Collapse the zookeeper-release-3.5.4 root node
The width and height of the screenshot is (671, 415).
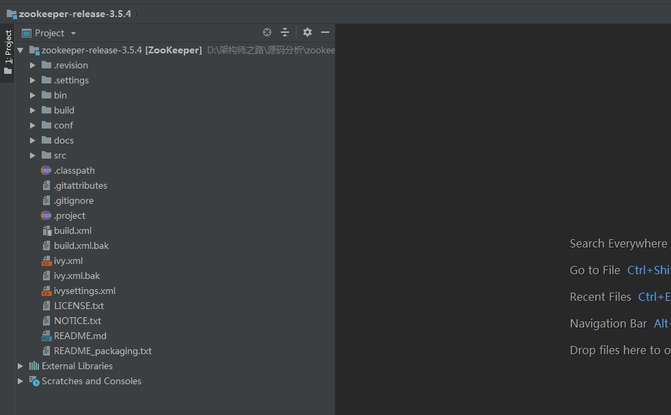point(20,50)
